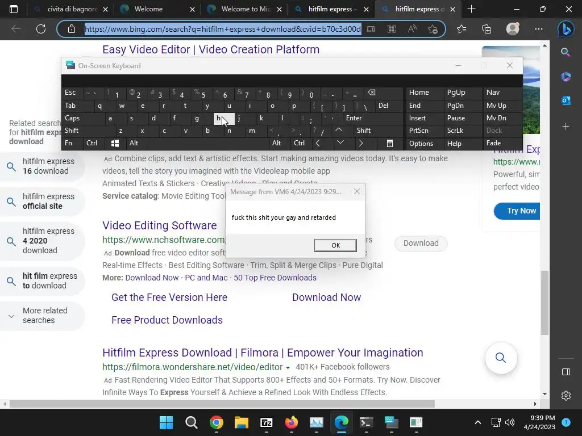
Task: Click the Try Now button
Action: pyautogui.click(x=517, y=211)
